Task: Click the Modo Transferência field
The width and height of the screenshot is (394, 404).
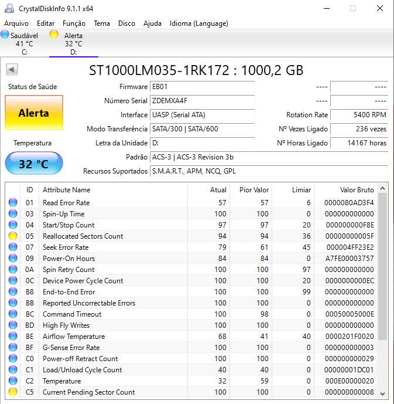Action: pyautogui.click(x=202, y=129)
